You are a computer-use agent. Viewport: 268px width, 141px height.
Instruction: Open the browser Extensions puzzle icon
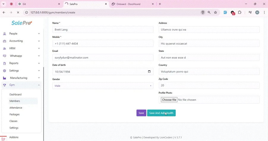pos(240,12)
